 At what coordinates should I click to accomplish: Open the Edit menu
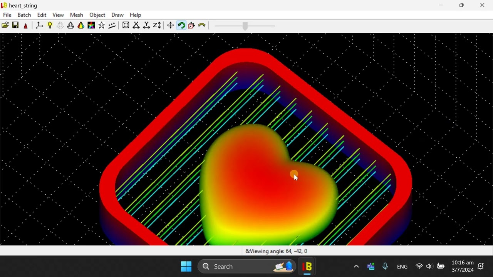coord(42,15)
